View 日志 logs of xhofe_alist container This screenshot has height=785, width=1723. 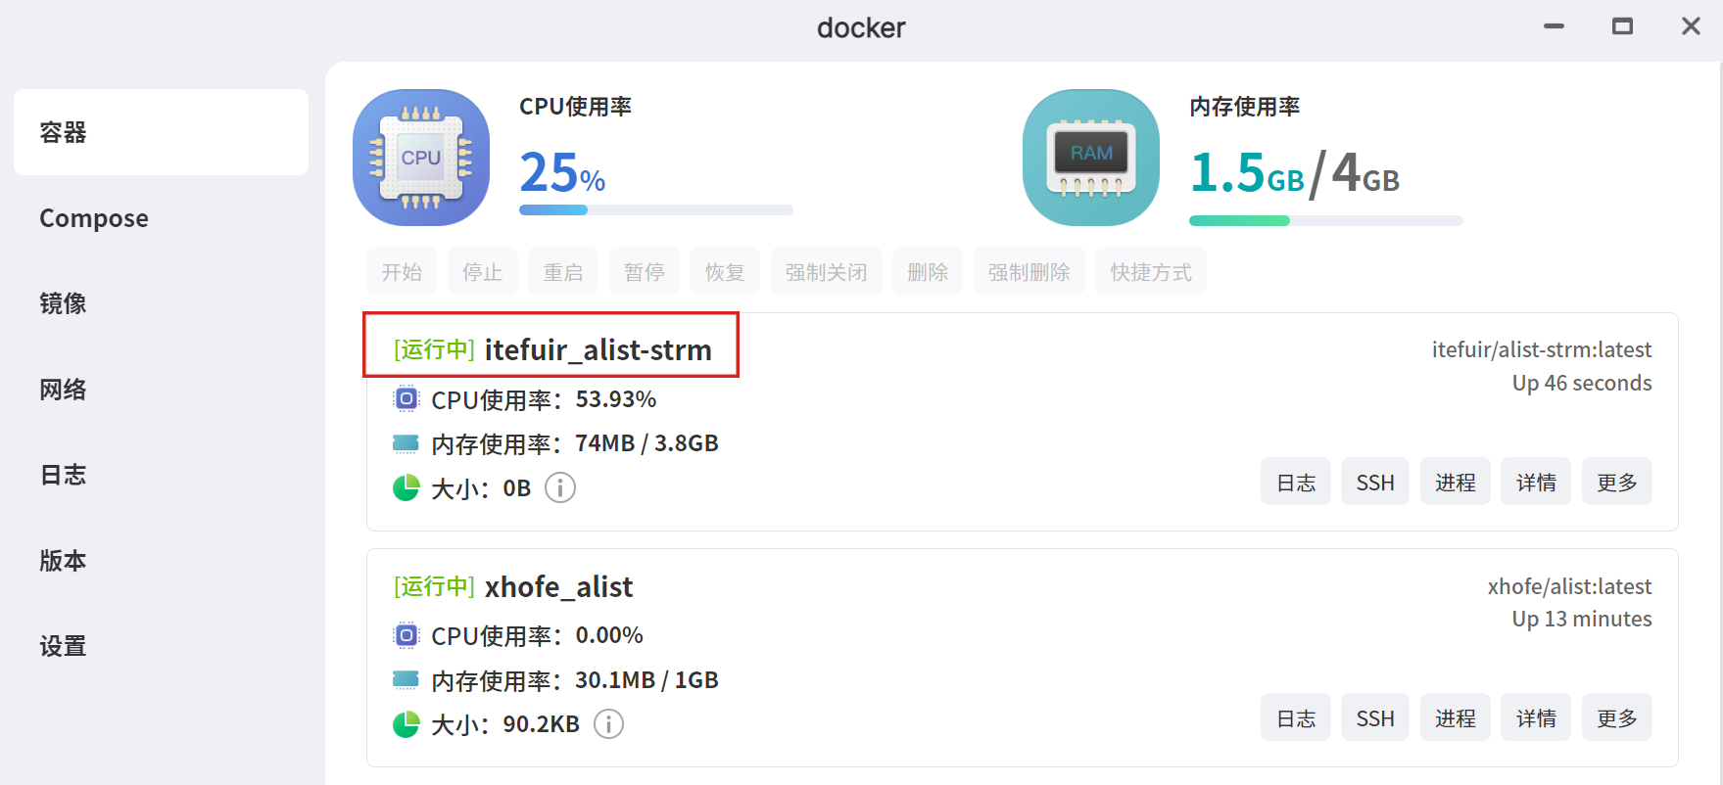pyautogui.click(x=1295, y=718)
